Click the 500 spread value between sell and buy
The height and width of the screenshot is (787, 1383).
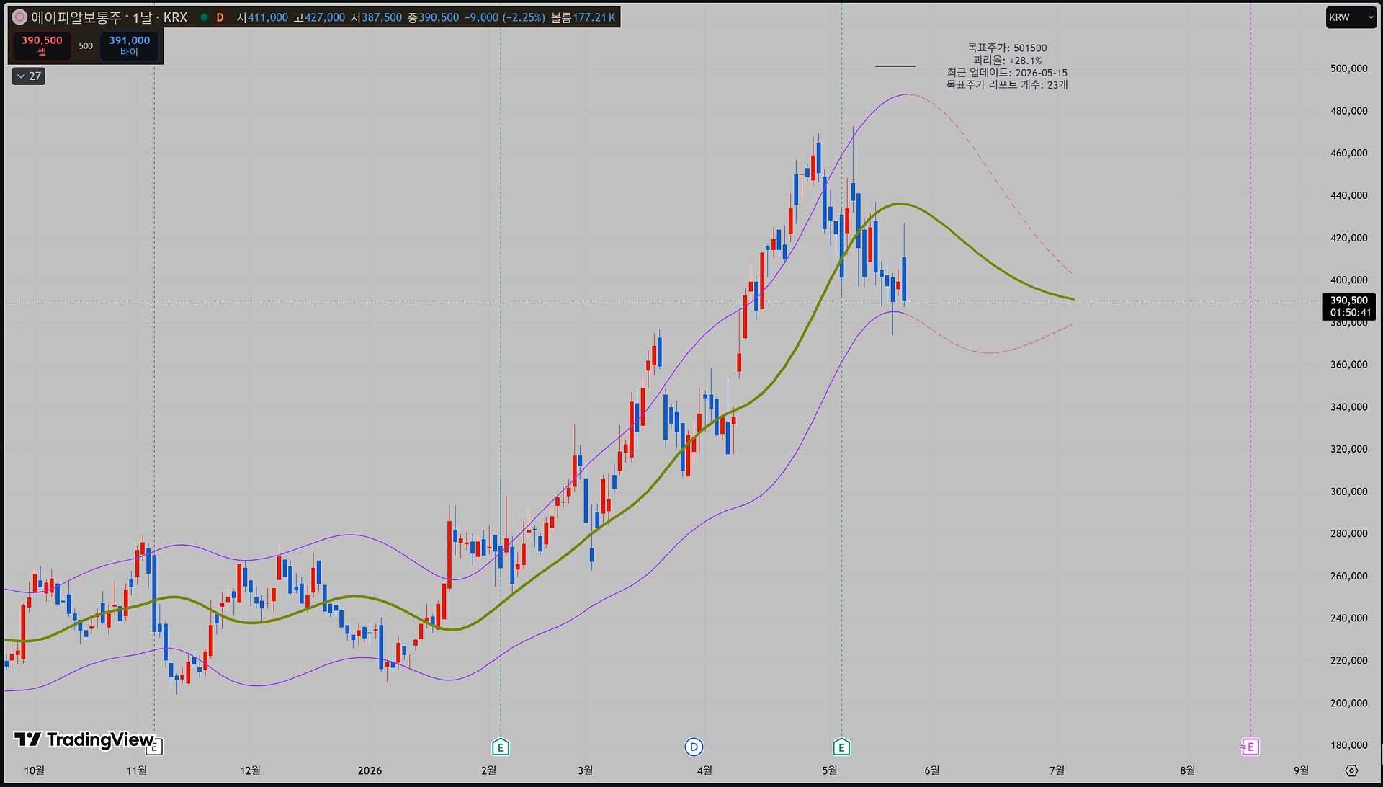coord(86,45)
